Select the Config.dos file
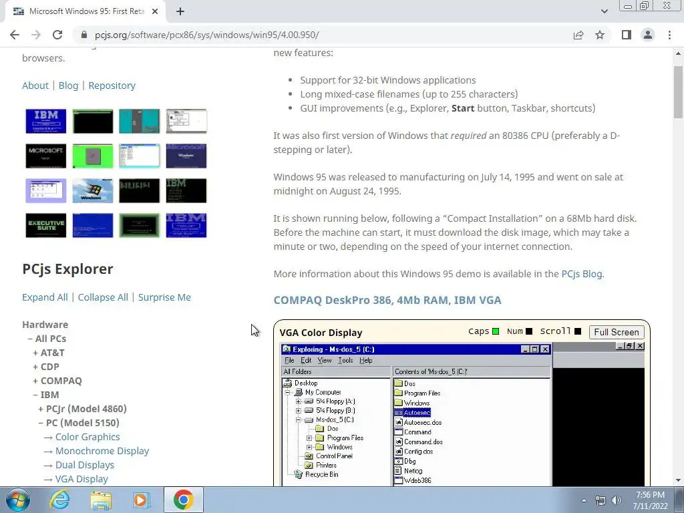Screen dimensions: 684x513 418,452
